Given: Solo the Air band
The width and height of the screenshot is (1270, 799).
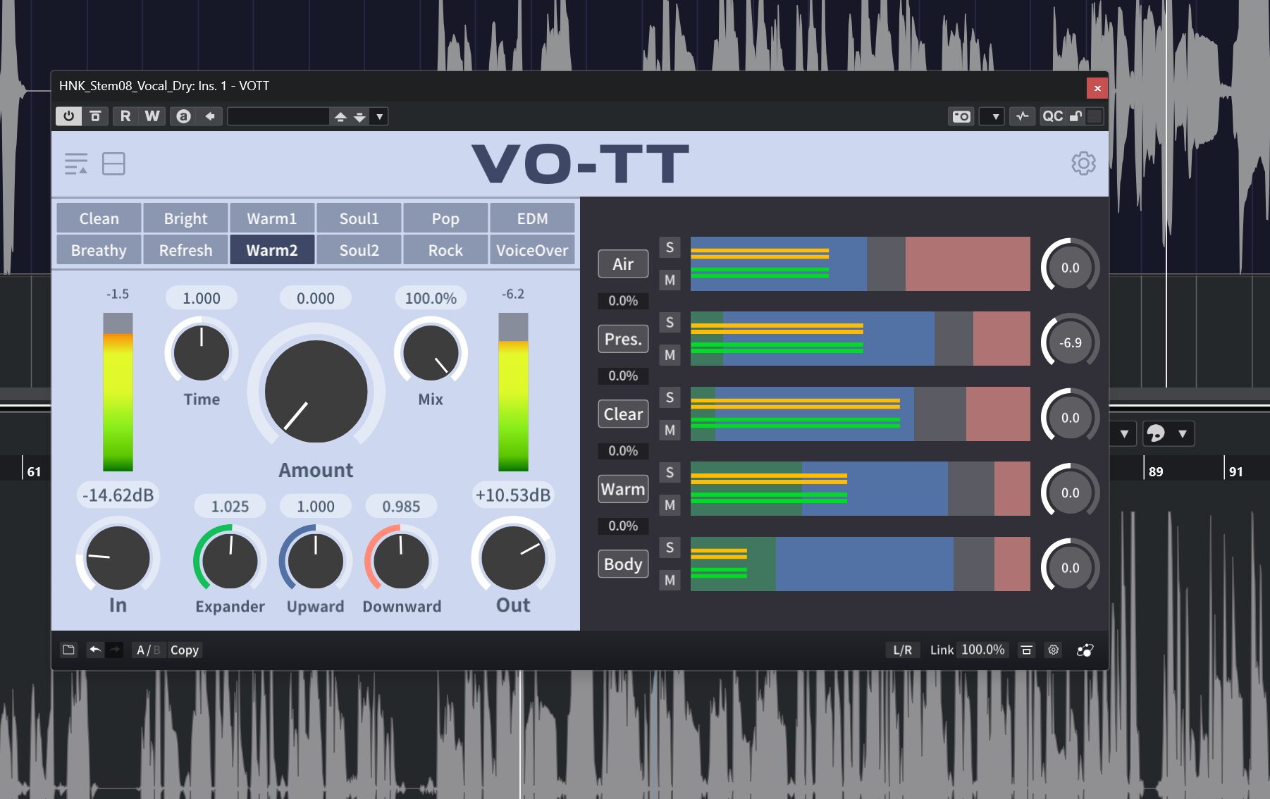Looking at the screenshot, I should [x=670, y=248].
